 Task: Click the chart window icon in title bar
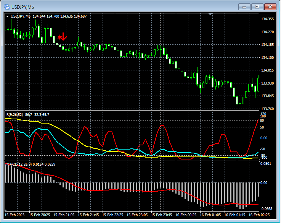pyautogui.click(x=7, y=7)
